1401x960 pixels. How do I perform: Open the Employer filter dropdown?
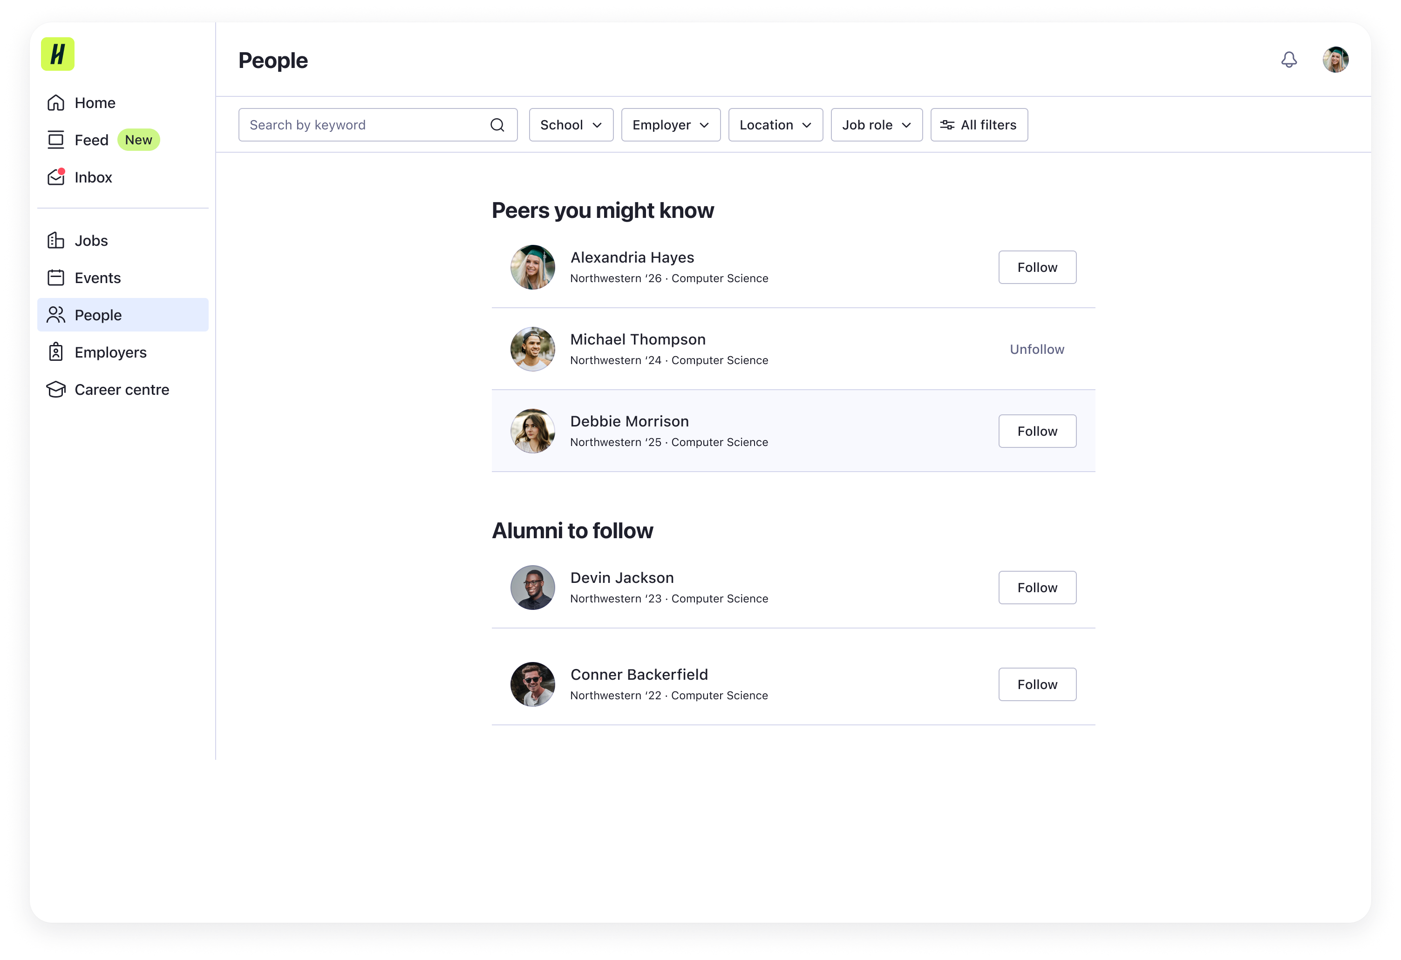click(x=671, y=125)
